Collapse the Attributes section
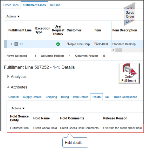 click(x=8, y=87)
